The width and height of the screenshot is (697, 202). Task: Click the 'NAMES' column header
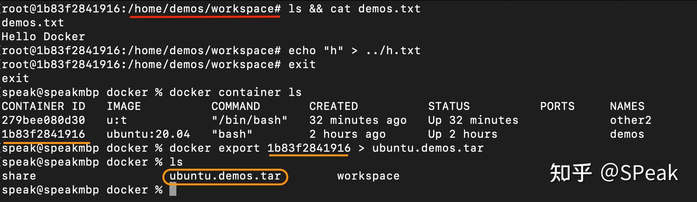(627, 106)
